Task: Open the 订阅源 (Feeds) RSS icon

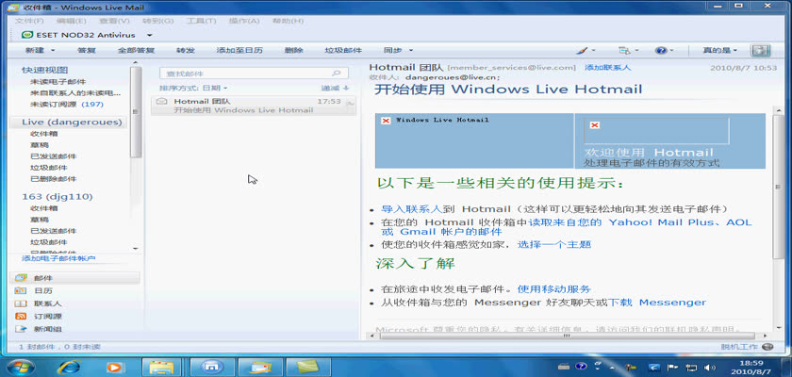Action: click(x=21, y=317)
